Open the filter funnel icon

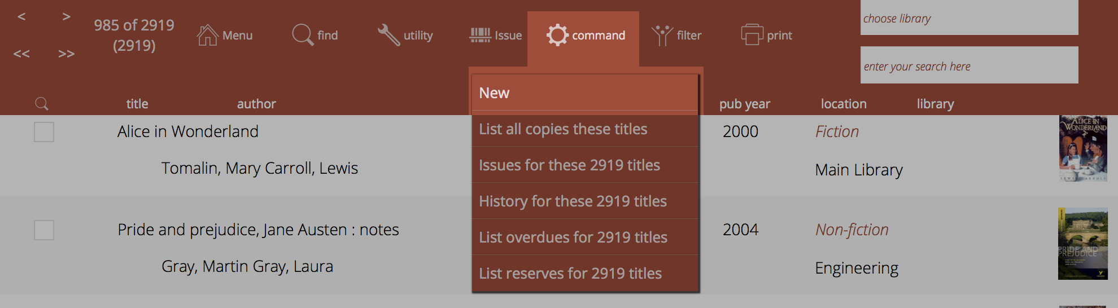pos(662,35)
